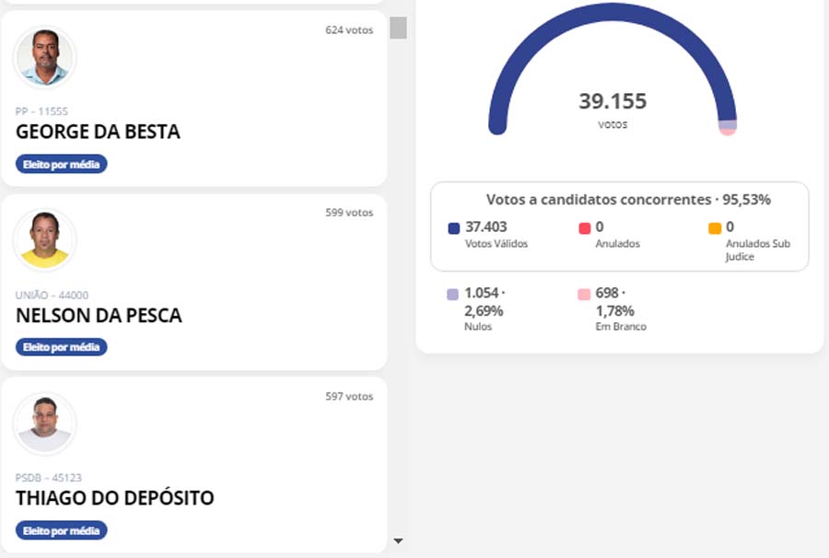Click George da Besta's candidate photo
The height and width of the screenshot is (558, 829).
[44, 58]
